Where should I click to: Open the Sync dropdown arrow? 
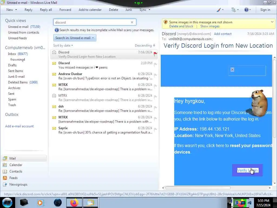[x=149, y=10]
